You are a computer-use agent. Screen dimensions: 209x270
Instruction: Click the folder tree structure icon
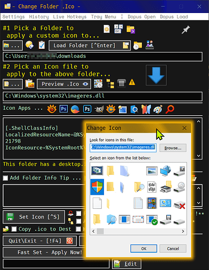pos(110,84)
